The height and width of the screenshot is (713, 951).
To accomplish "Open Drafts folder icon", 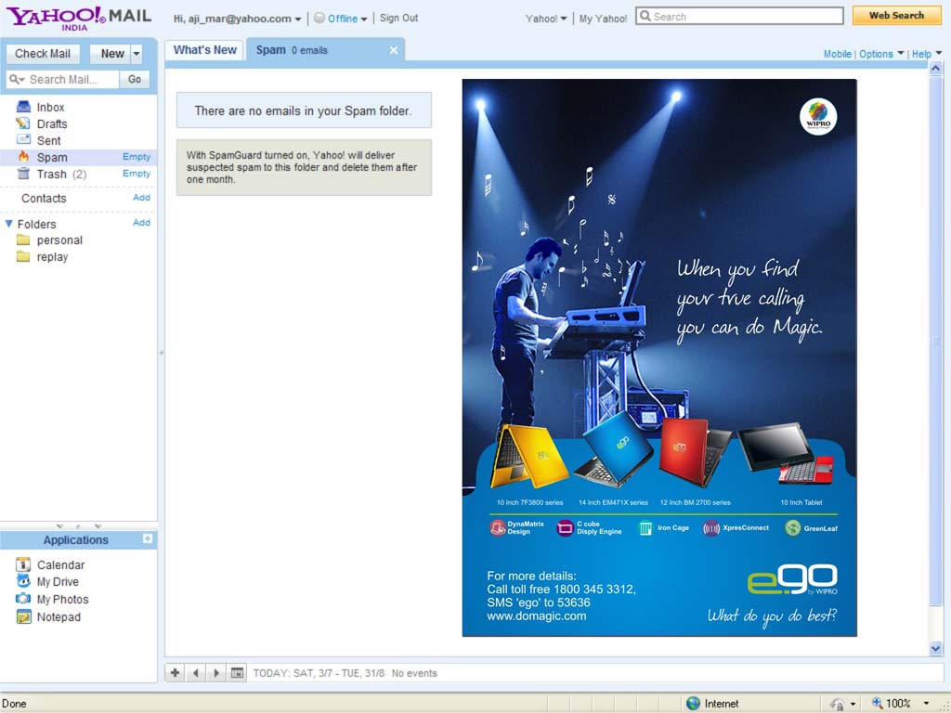I will pyautogui.click(x=23, y=123).
